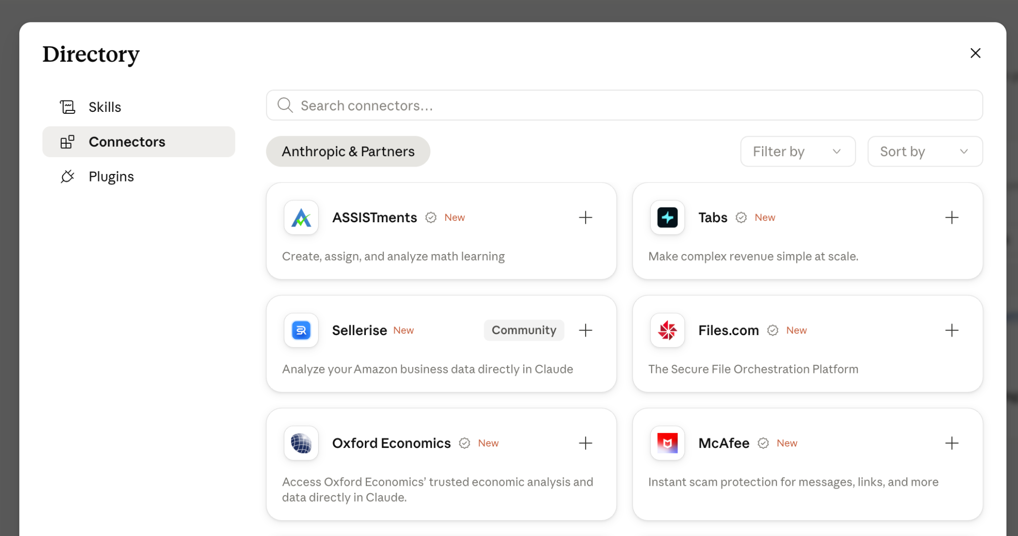1018x536 pixels.
Task: Click the ASSISTments logo icon
Action: [301, 217]
